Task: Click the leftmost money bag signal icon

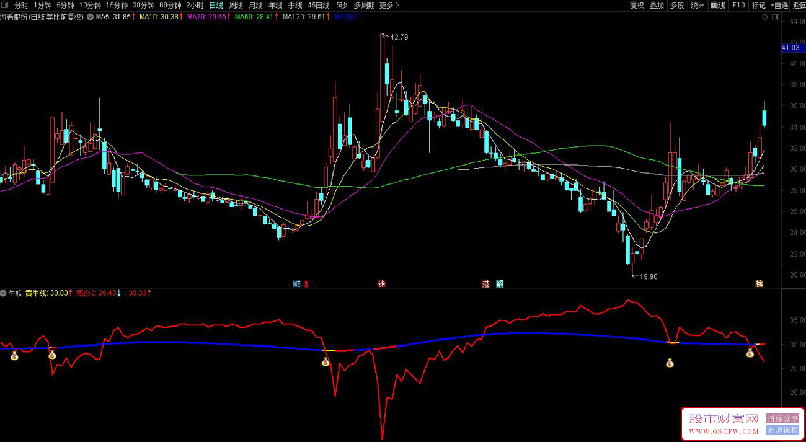Action: pos(14,356)
